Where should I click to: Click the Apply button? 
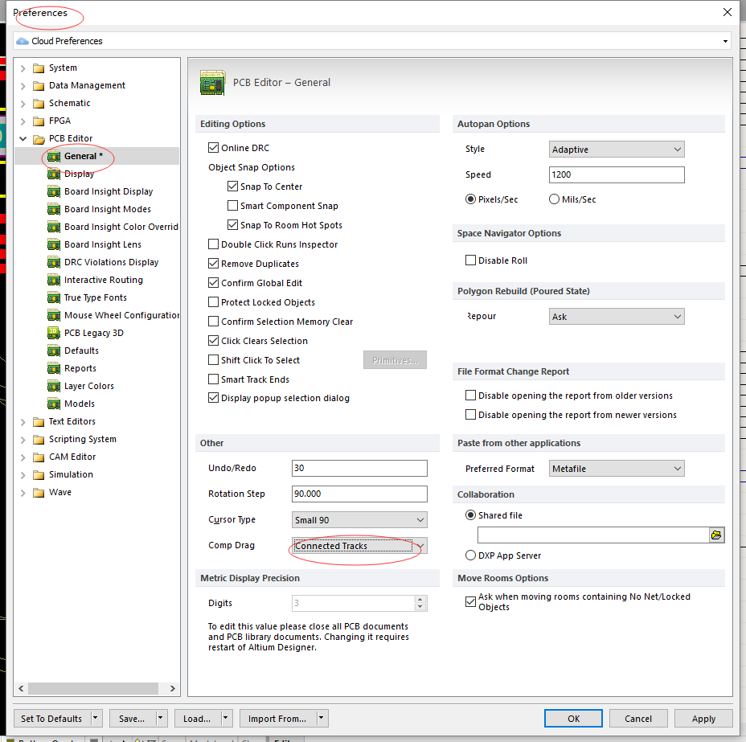[x=703, y=718]
